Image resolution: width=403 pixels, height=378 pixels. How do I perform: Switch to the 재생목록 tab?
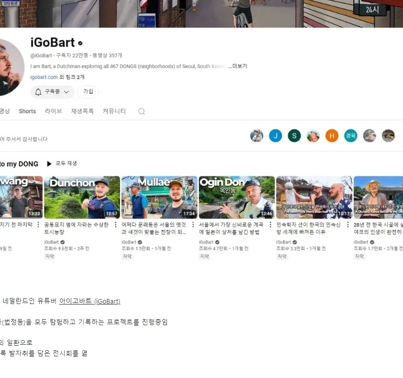pos(82,111)
